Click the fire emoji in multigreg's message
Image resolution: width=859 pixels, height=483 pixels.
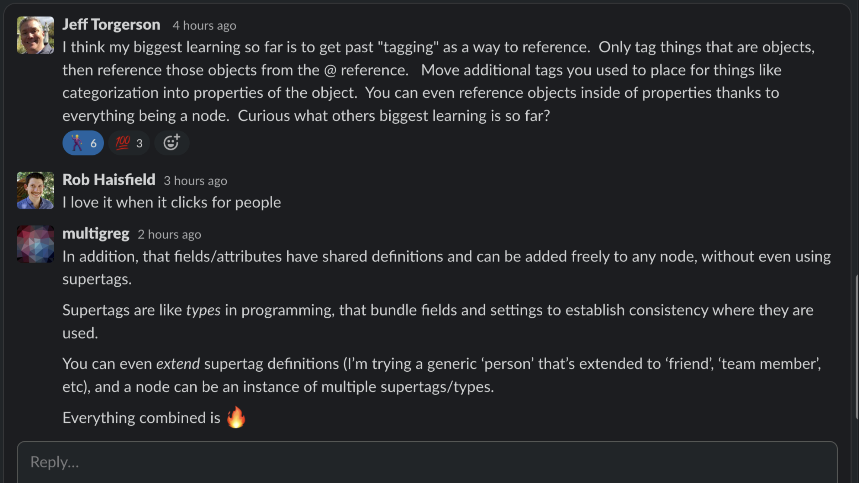[236, 417]
